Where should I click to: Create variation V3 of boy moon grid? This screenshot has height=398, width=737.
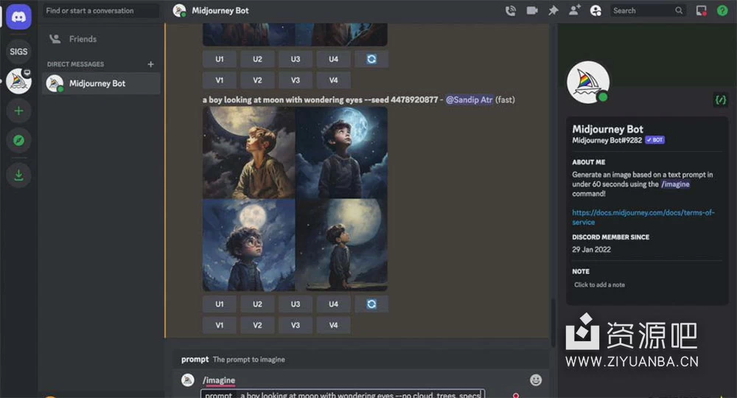pos(296,325)
